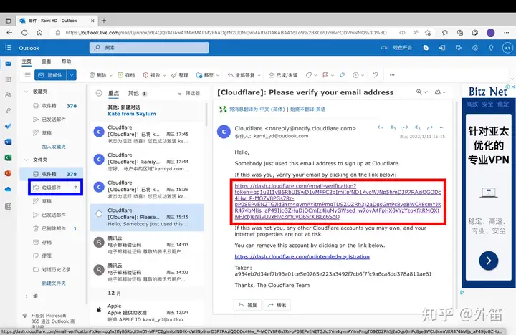Switch to the Help ribbon tab
The width and height of the screenshot is (516, 335).
(66, 62)
